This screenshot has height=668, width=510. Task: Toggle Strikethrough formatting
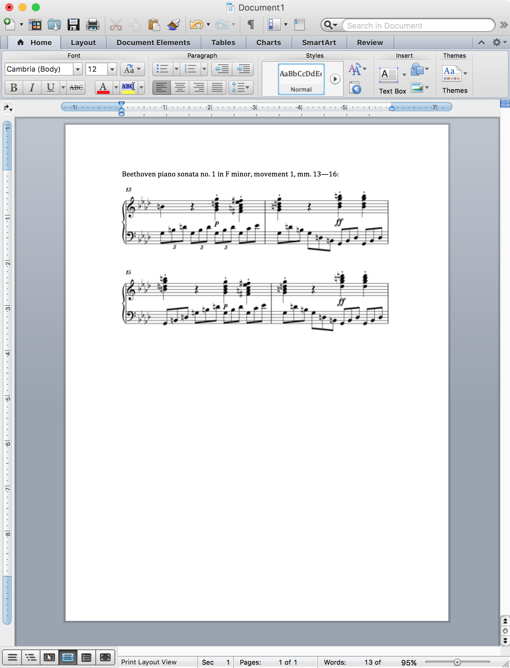[76, 88]
